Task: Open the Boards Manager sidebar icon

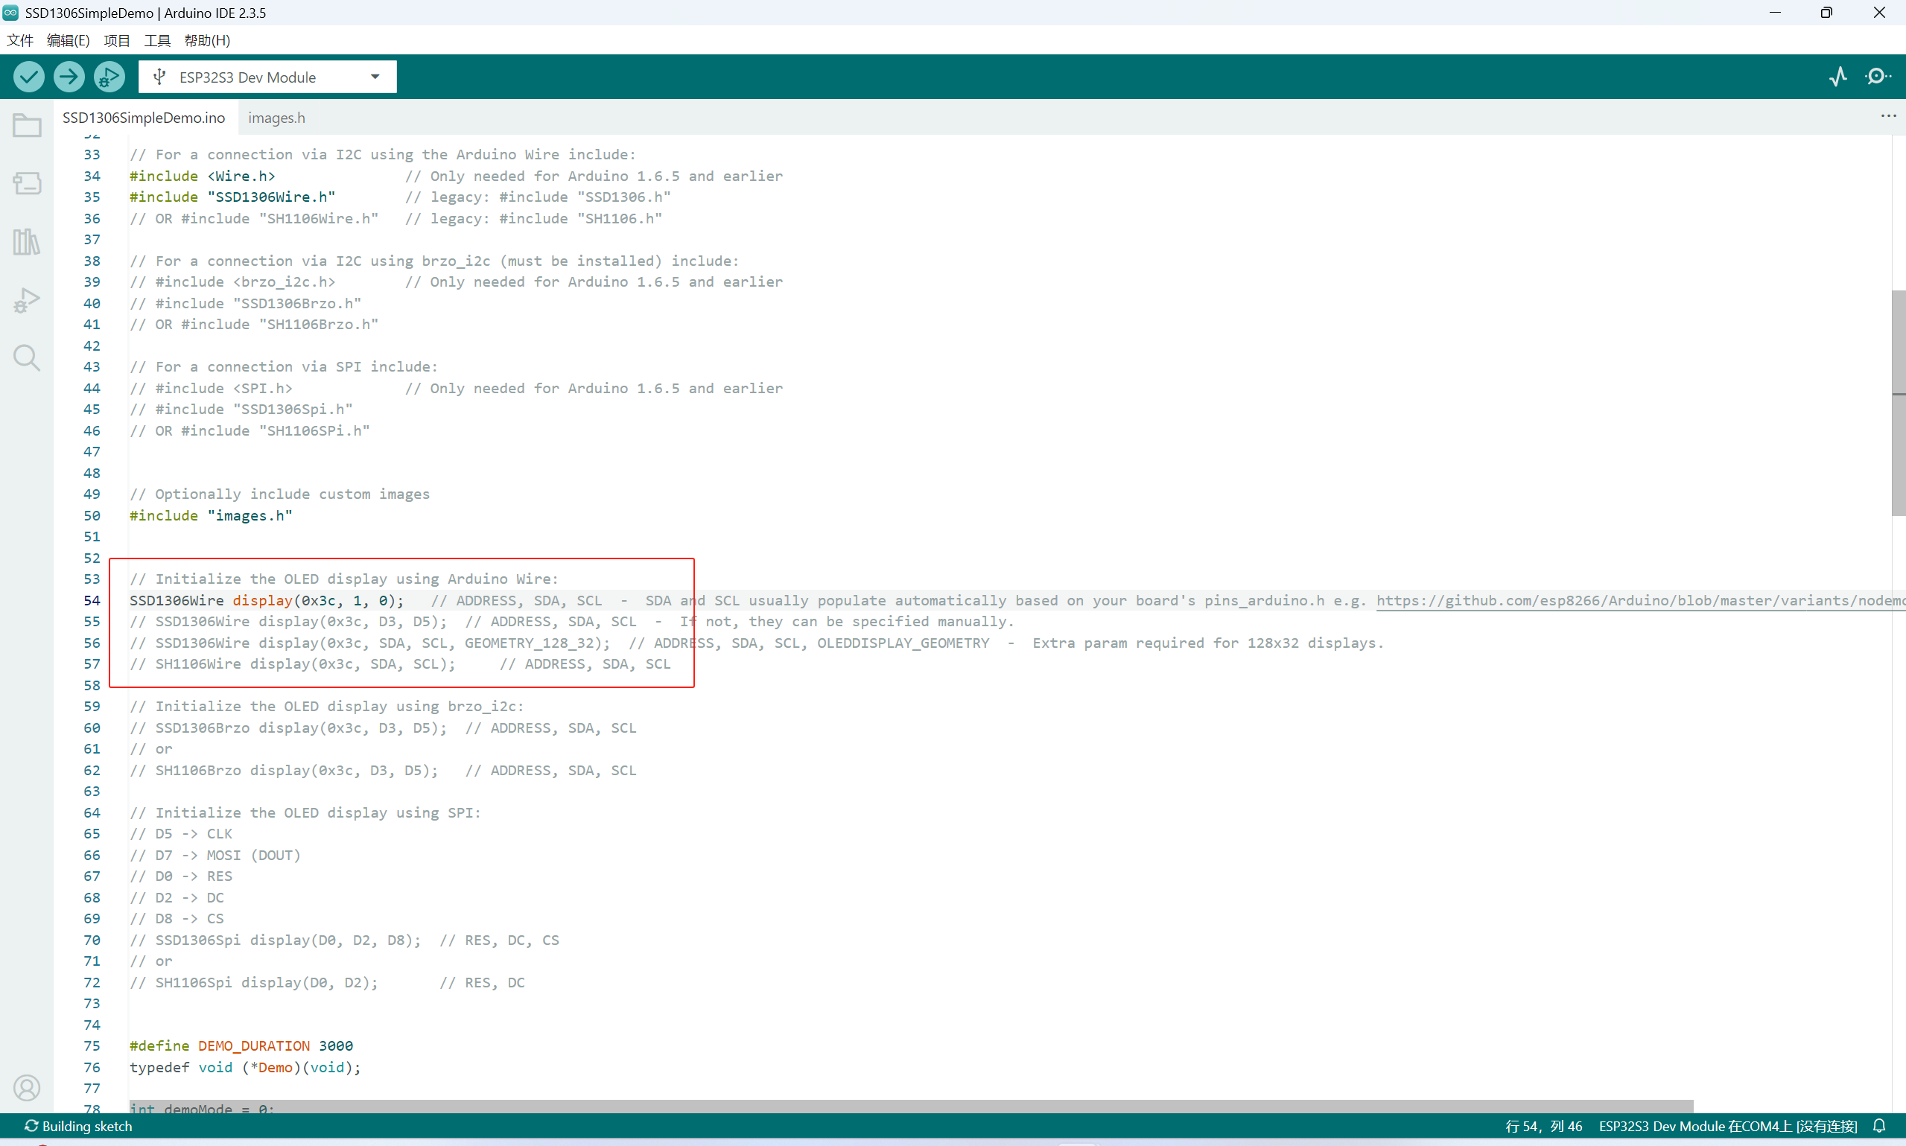Action: [x=27, y=184]
